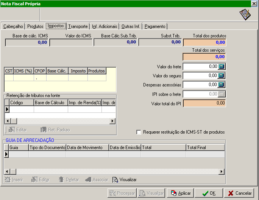Click Visualizar under Guia de Arrecadação

(124, 180)
